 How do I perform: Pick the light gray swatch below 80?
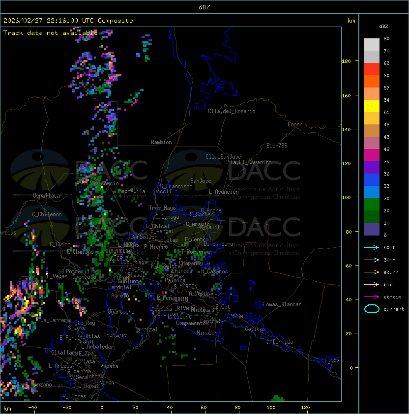click(x=372, y=44)
